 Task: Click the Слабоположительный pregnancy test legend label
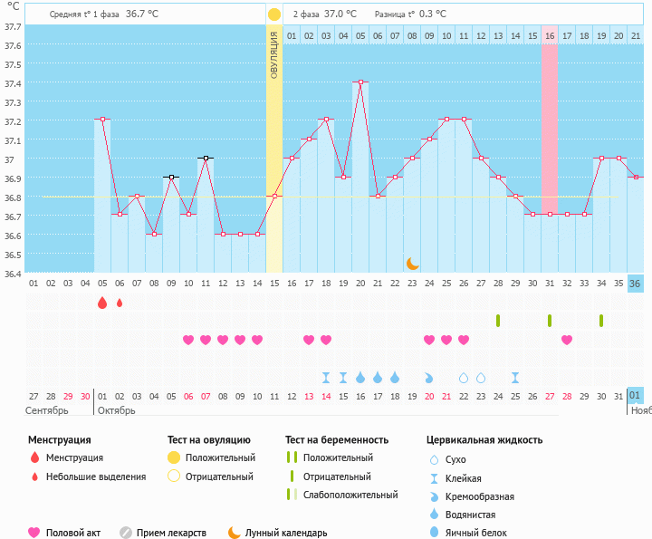(x=352, y=495)
